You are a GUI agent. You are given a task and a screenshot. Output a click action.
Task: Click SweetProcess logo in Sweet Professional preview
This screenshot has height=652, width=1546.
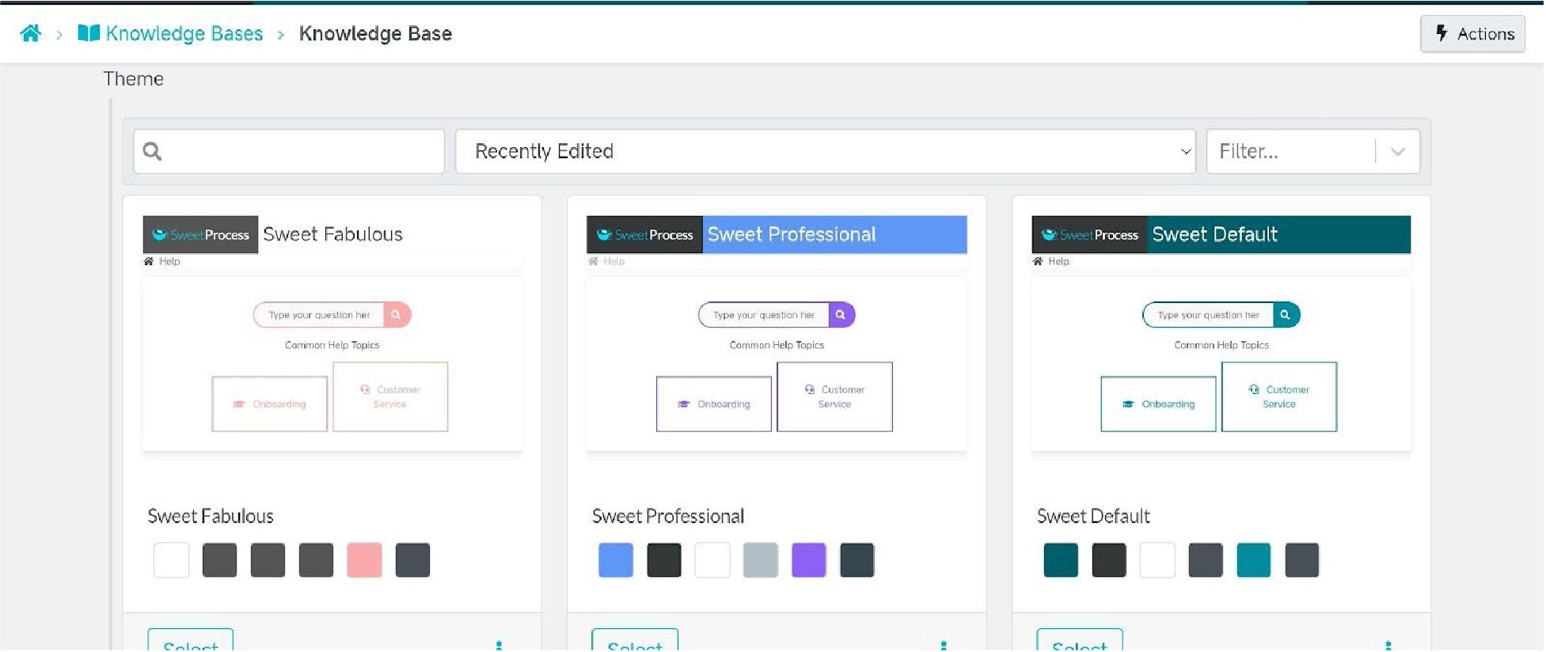click(644, 235)
